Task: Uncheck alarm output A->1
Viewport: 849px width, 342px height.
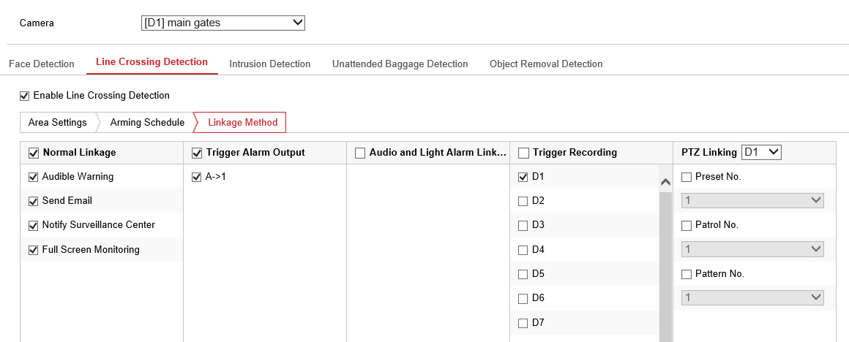Action: (x=196, y=177)
